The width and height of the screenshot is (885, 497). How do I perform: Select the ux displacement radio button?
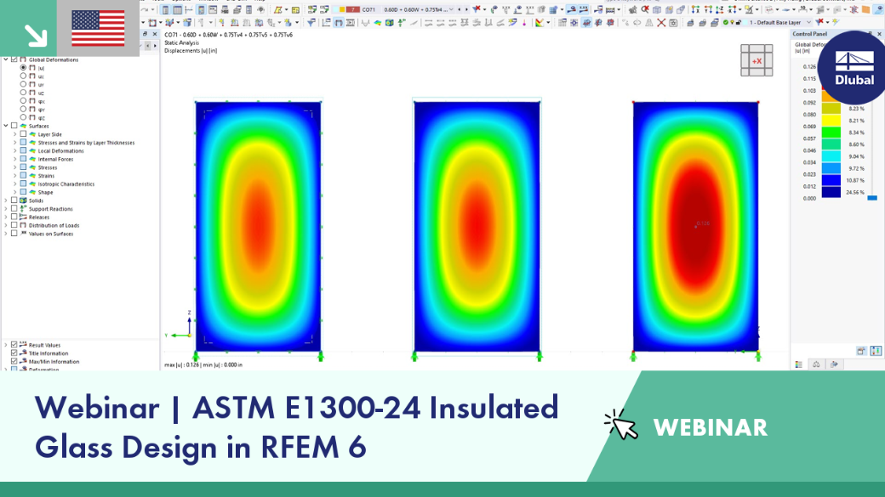pyautogui.click(x=23, y=76)
